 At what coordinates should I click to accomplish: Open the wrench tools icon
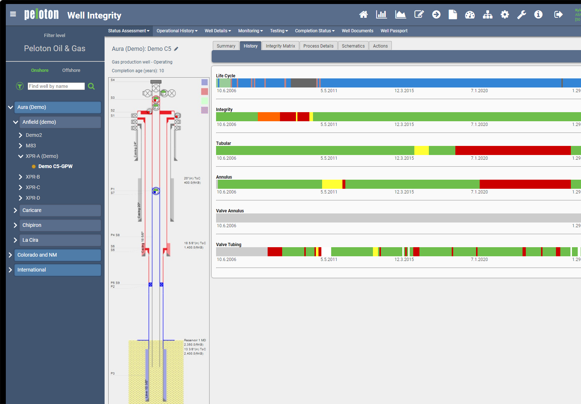(521, 15)
